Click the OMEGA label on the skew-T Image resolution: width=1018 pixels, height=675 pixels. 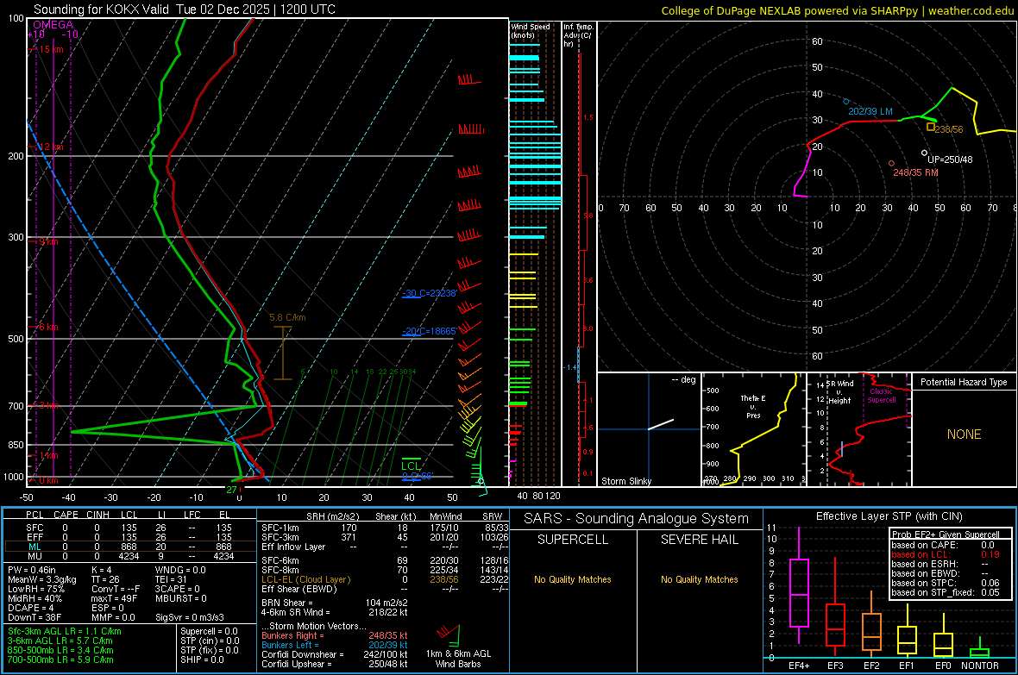(53, 25)
